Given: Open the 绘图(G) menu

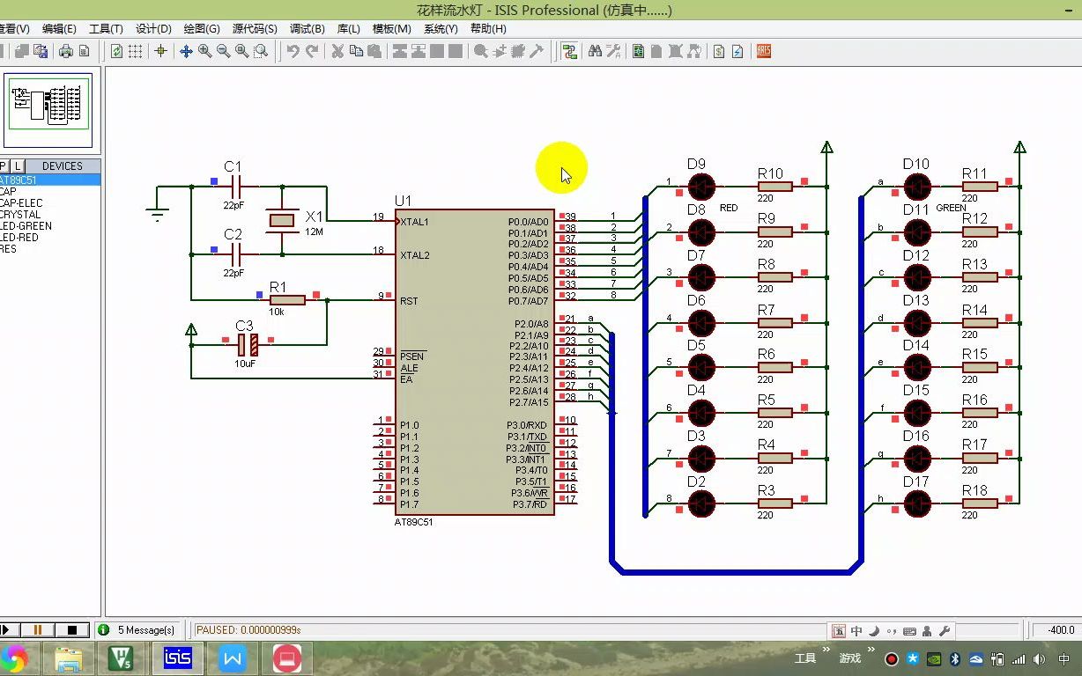Looking at the screenshot, I should coord(202,29).
